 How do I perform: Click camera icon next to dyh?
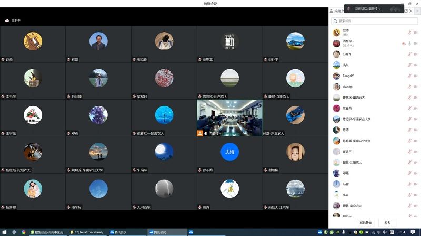point(416,65)
